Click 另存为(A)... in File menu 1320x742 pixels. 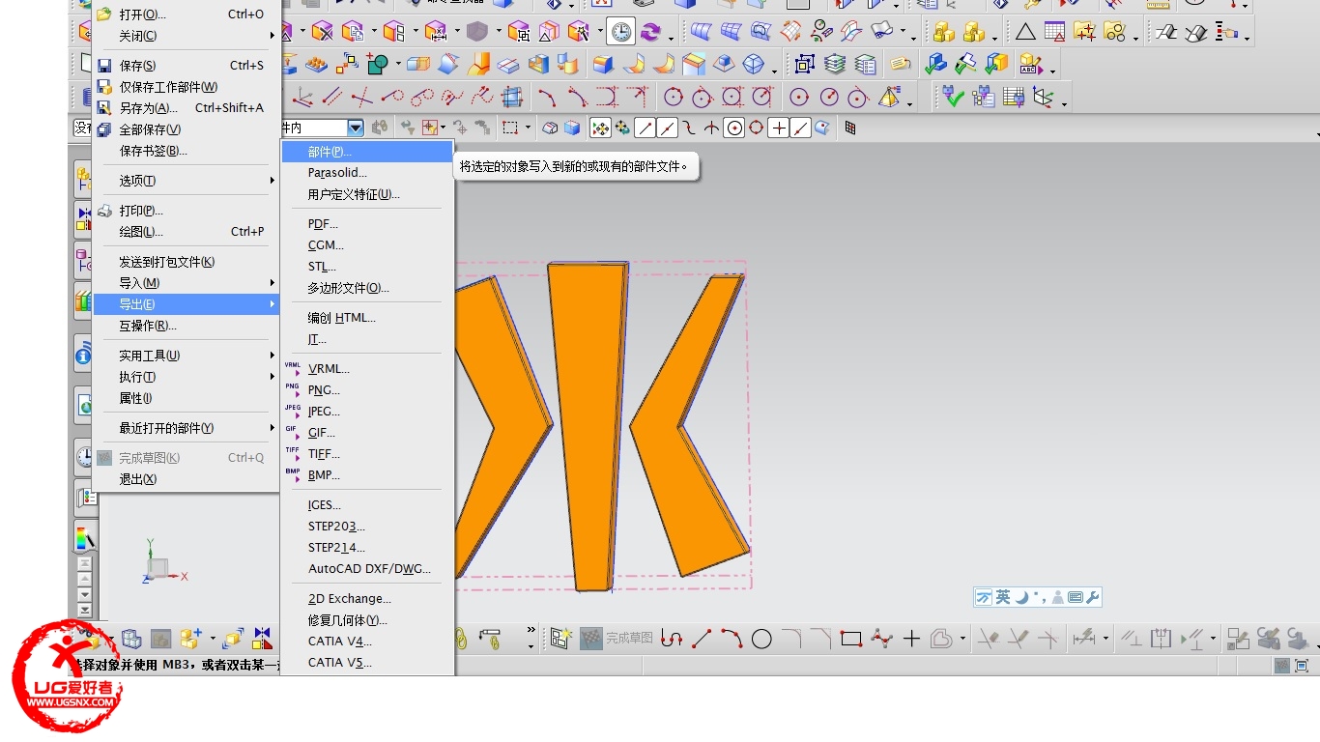(x=186, y=108)
